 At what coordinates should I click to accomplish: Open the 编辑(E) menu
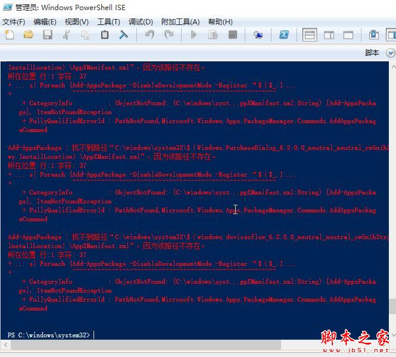pos(45,22)
